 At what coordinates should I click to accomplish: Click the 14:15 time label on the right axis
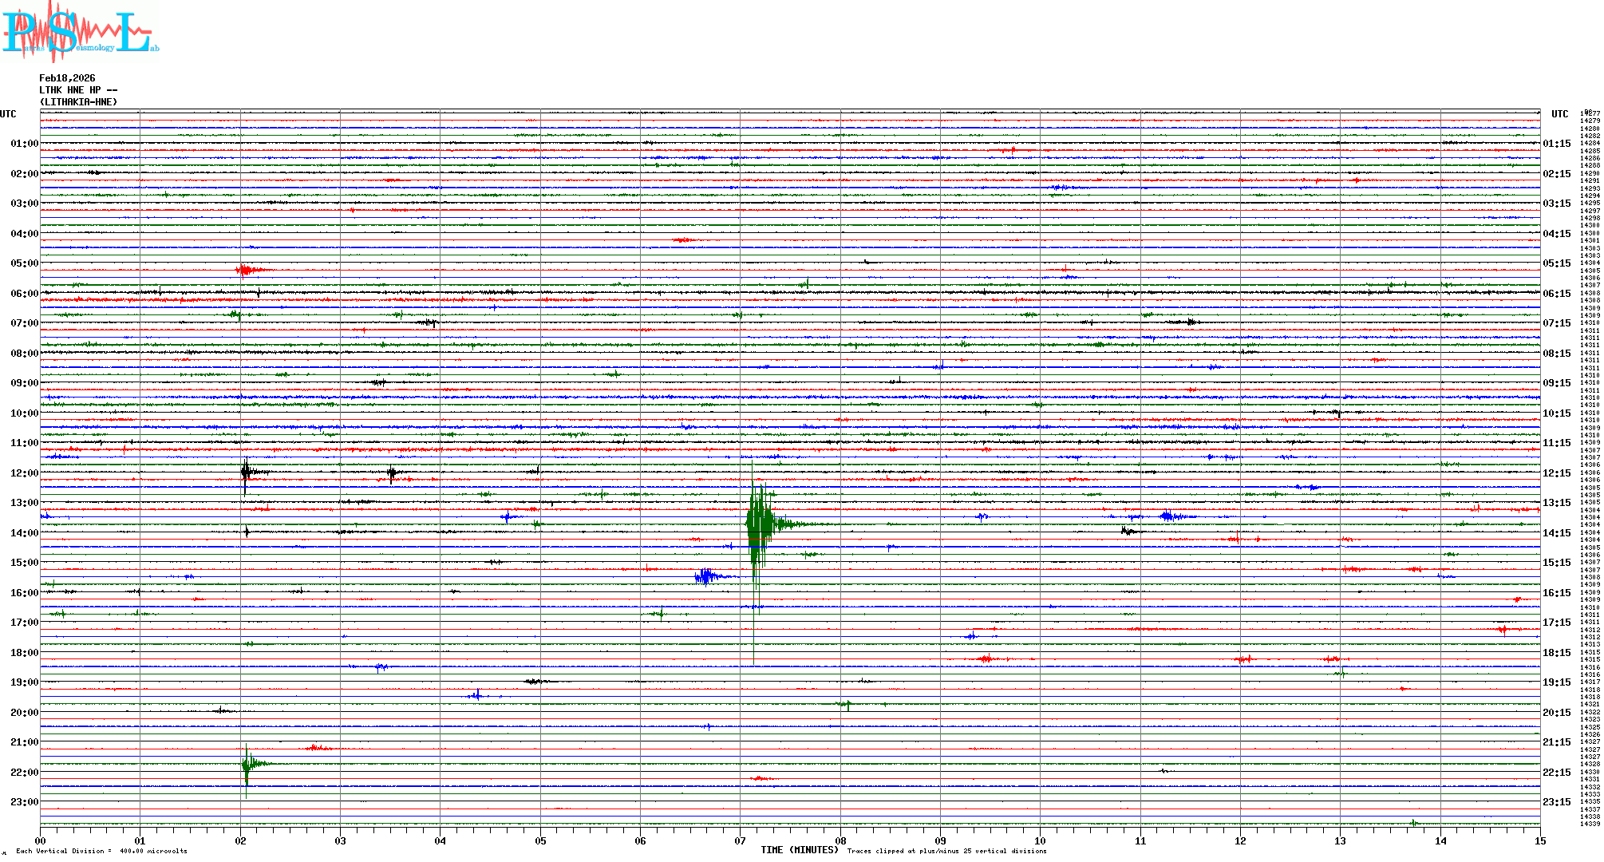coord(1556,532)
